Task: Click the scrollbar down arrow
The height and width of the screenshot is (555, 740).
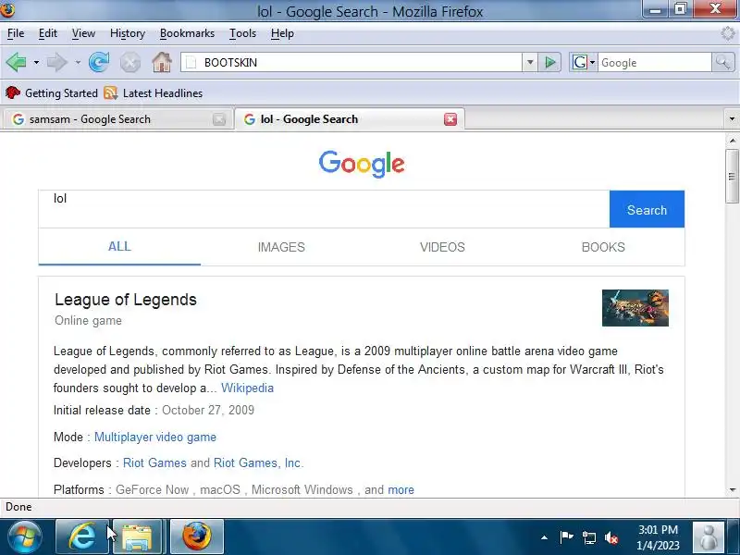Action: (732, 490)
